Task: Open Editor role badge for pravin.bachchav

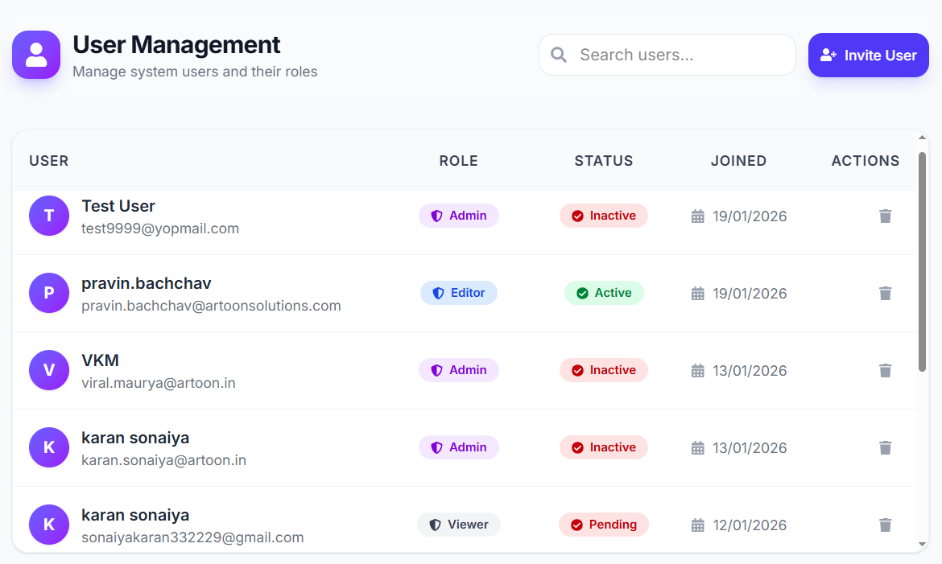Action: (x=459, y=293)
